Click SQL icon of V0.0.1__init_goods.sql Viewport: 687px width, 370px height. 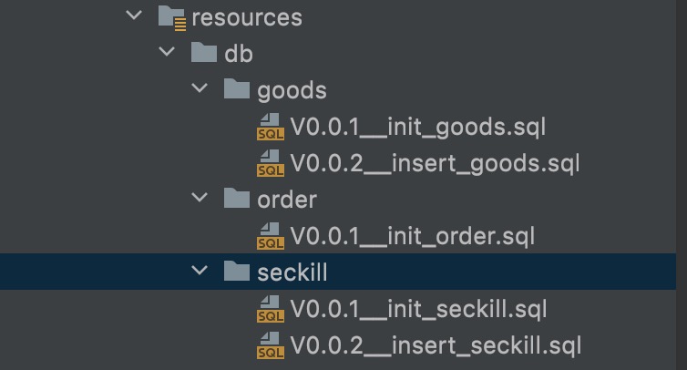point(271,127)
